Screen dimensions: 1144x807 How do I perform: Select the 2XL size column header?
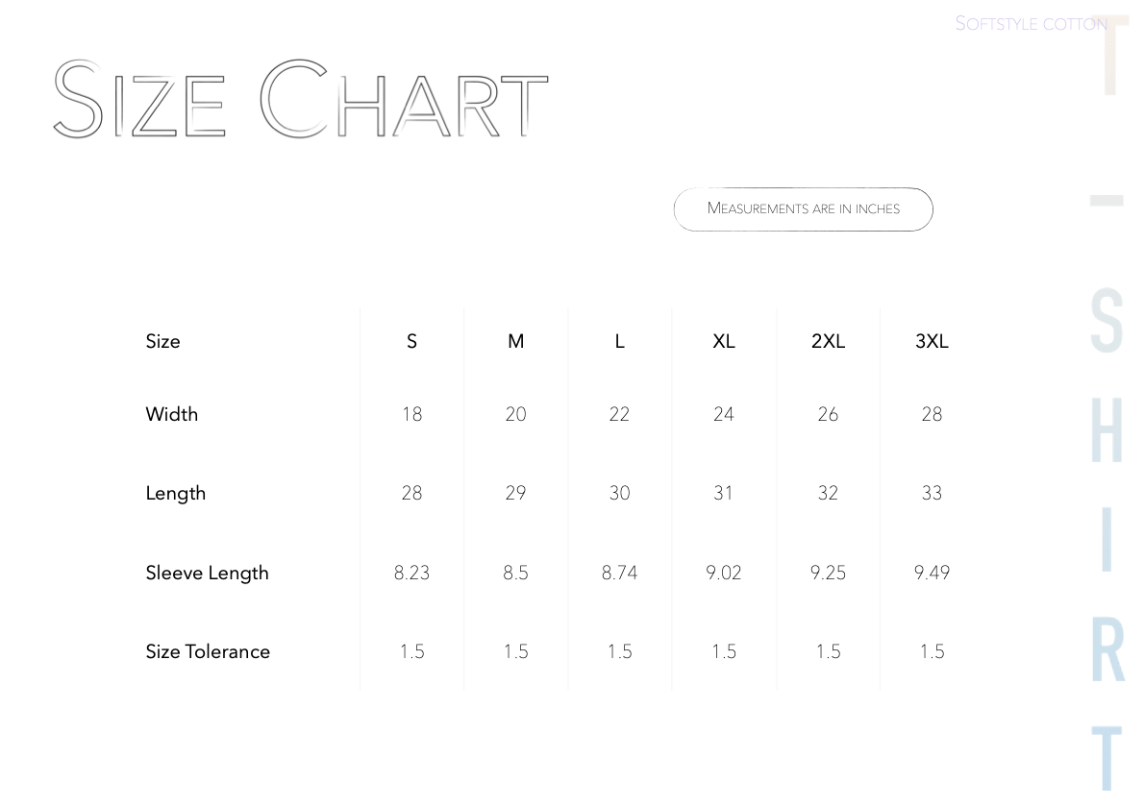(828, 341)
